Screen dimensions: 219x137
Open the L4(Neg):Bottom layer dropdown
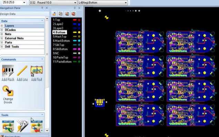(126, 2)
